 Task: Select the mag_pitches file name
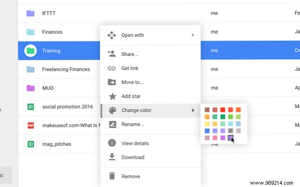click(57, 144)
